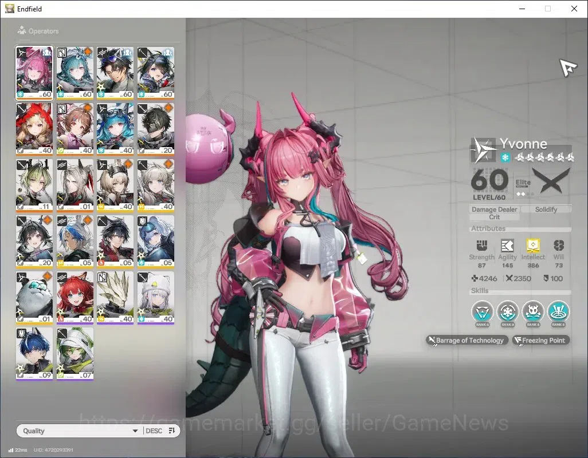Click the rarity stars next to Yvonne
Viewport: 588px width, 458px height.
point(544,157)
